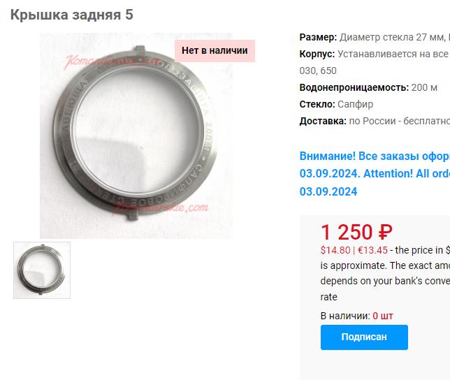Click the upper Komandirskie.com watermark on photo
The height and width of the screenshot is (380, 450).
(x=110, y=61)
